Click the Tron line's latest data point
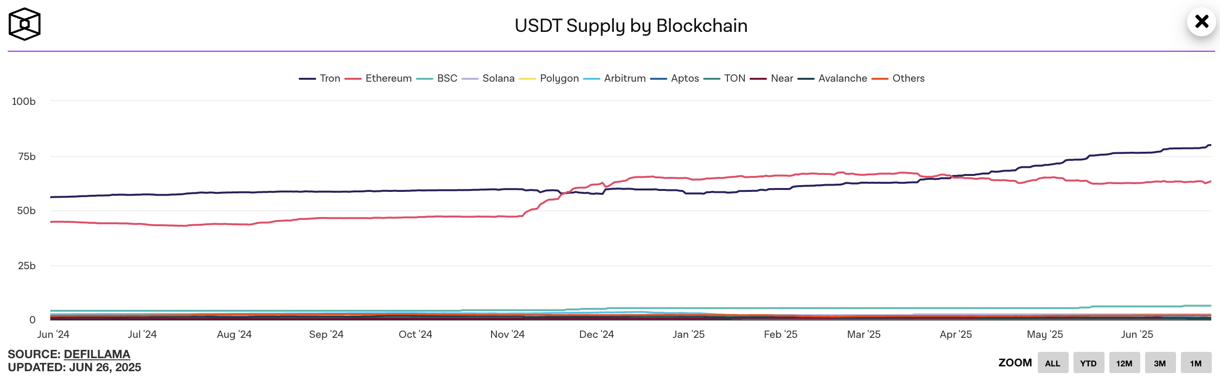Image resolution: width=1220 pixels, height=377 pixels. click(1210, 145)
